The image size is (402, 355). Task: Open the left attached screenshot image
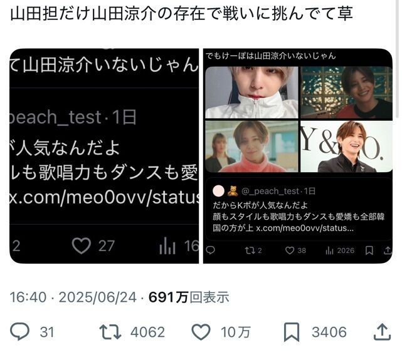104,156
